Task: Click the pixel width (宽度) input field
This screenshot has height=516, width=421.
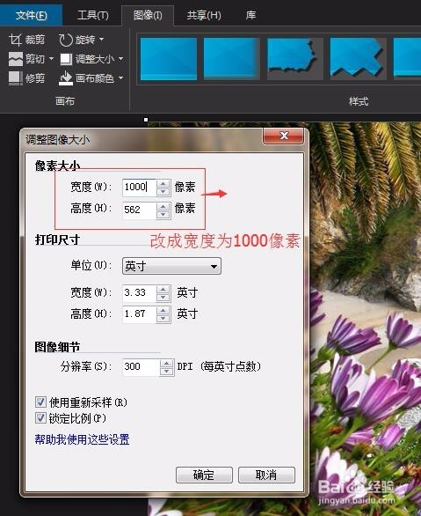Action: (139, 188)
